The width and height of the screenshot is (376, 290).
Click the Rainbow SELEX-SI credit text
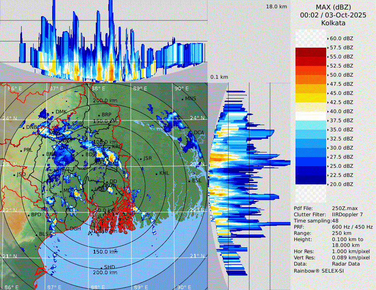(x=319, y=271)
